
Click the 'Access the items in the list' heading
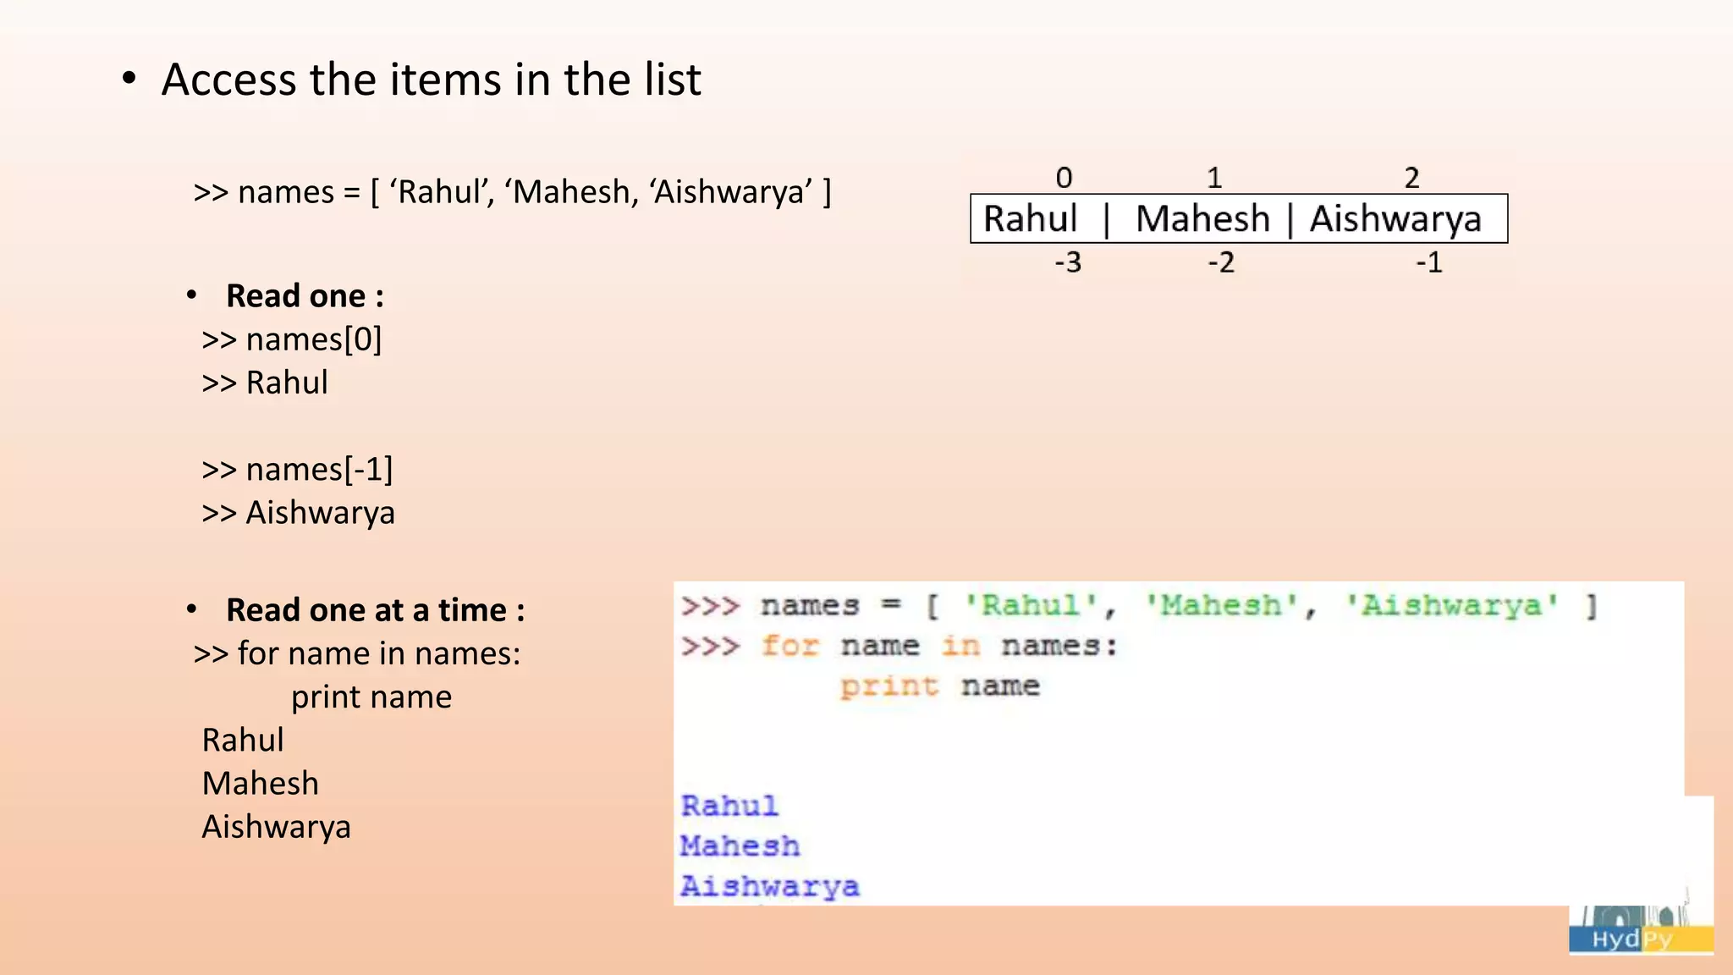431,80
